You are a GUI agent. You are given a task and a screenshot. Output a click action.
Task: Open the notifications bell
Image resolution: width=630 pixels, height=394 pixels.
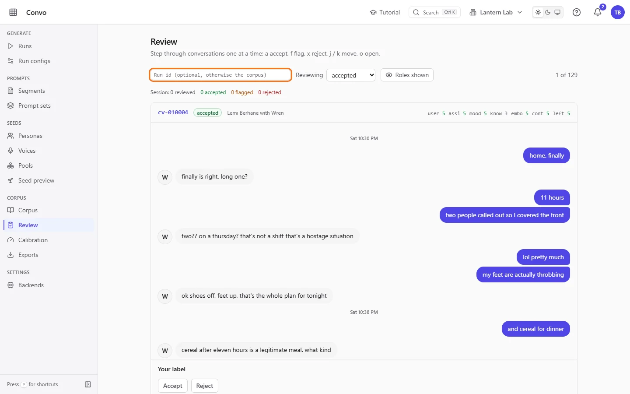598,12
